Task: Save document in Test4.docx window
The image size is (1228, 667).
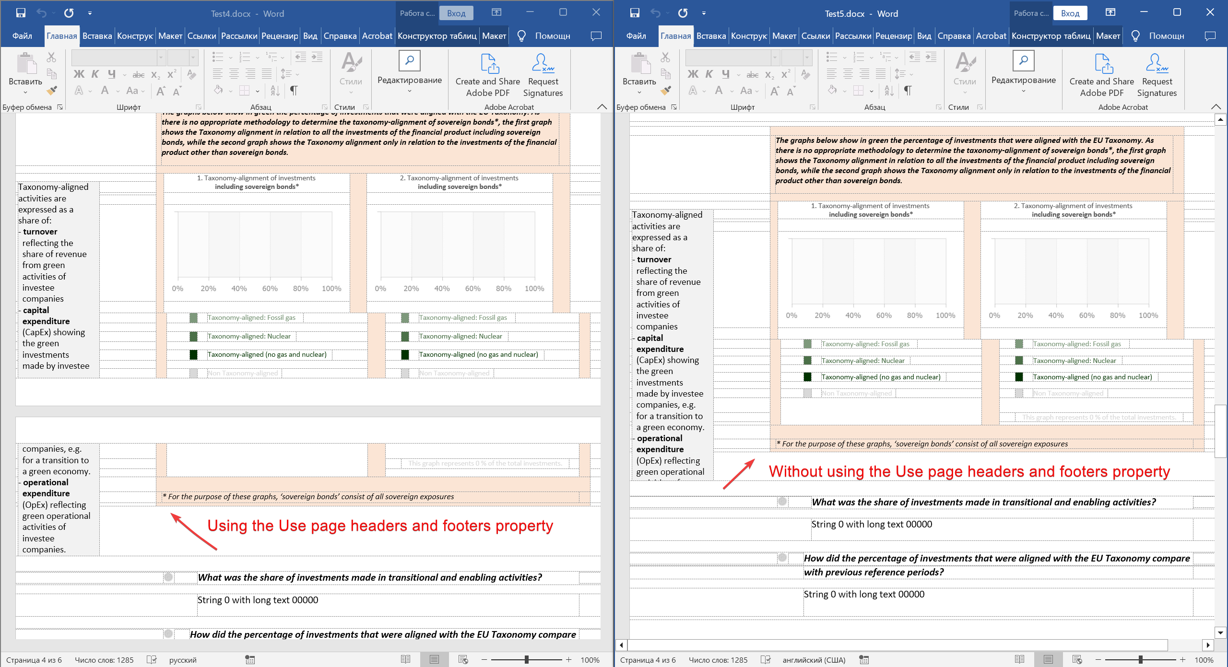Action: tap(21, 13)
